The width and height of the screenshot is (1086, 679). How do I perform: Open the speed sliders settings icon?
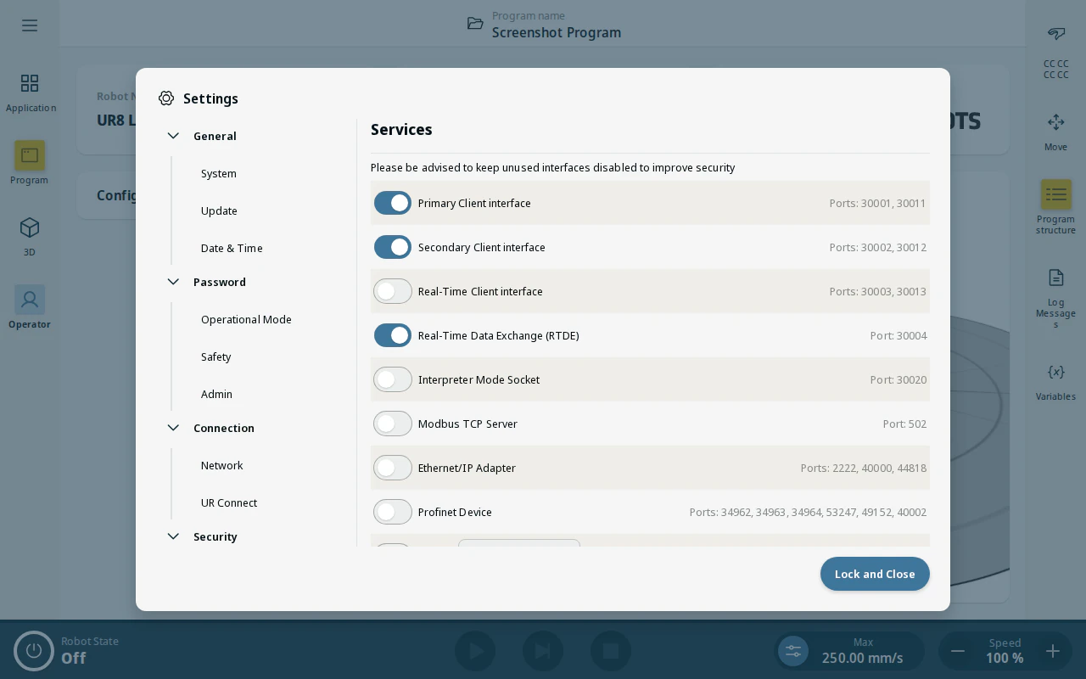click(793, 651)
